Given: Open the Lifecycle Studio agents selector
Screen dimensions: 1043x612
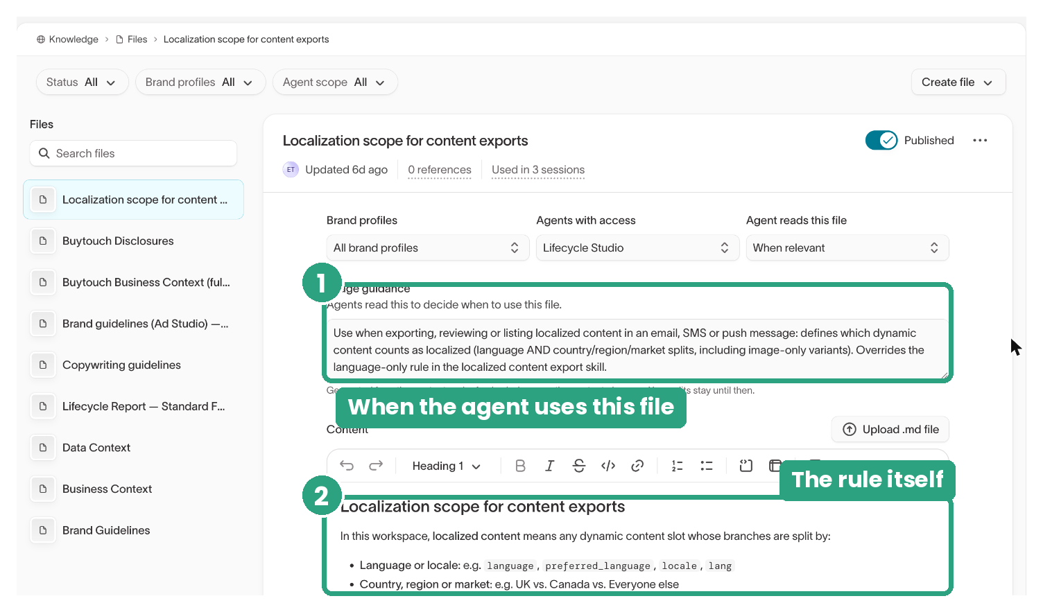Looking at the screenshot, I should click(x=637, y=247).
